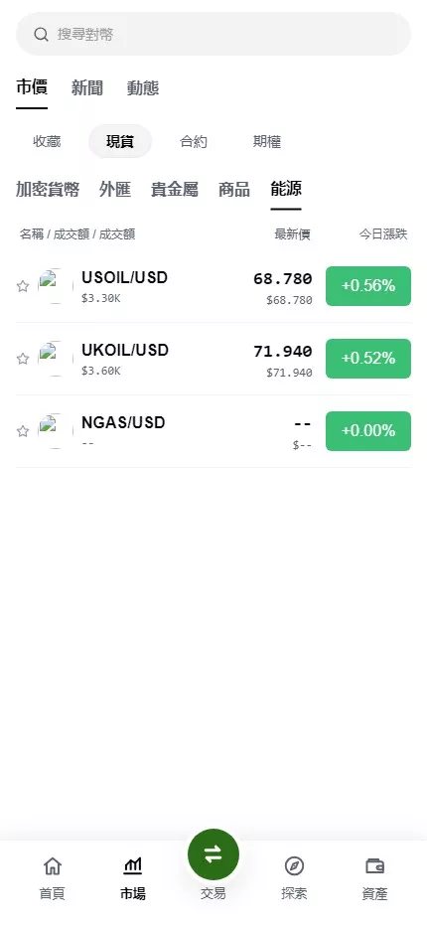Open the 加密貨幣 category

click(48, 189)
